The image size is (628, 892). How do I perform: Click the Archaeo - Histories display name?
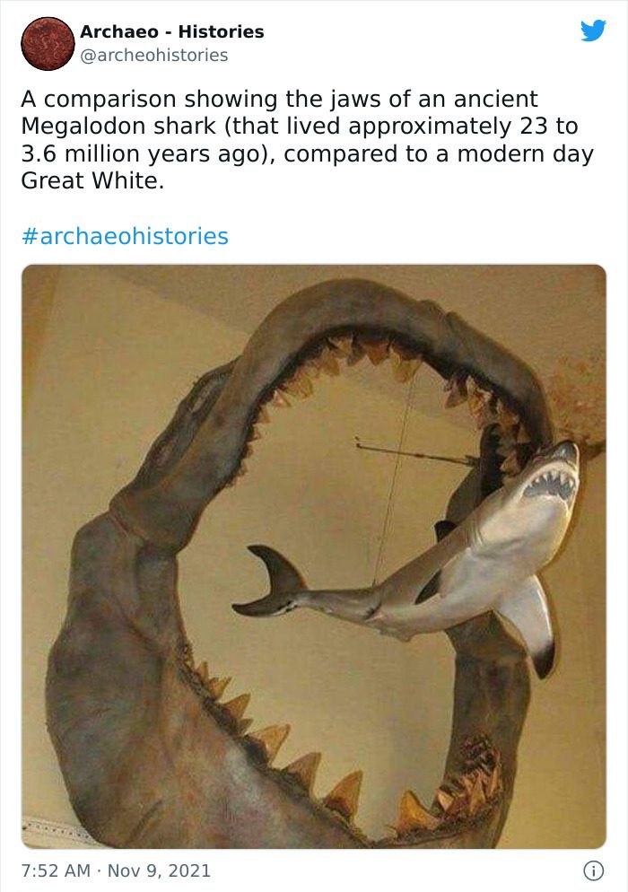[x=171, y=31]
